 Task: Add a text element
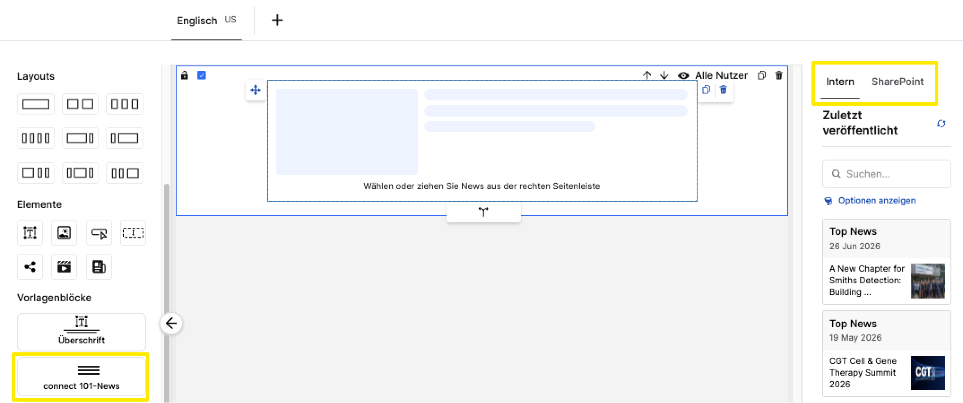pos(30,233)
